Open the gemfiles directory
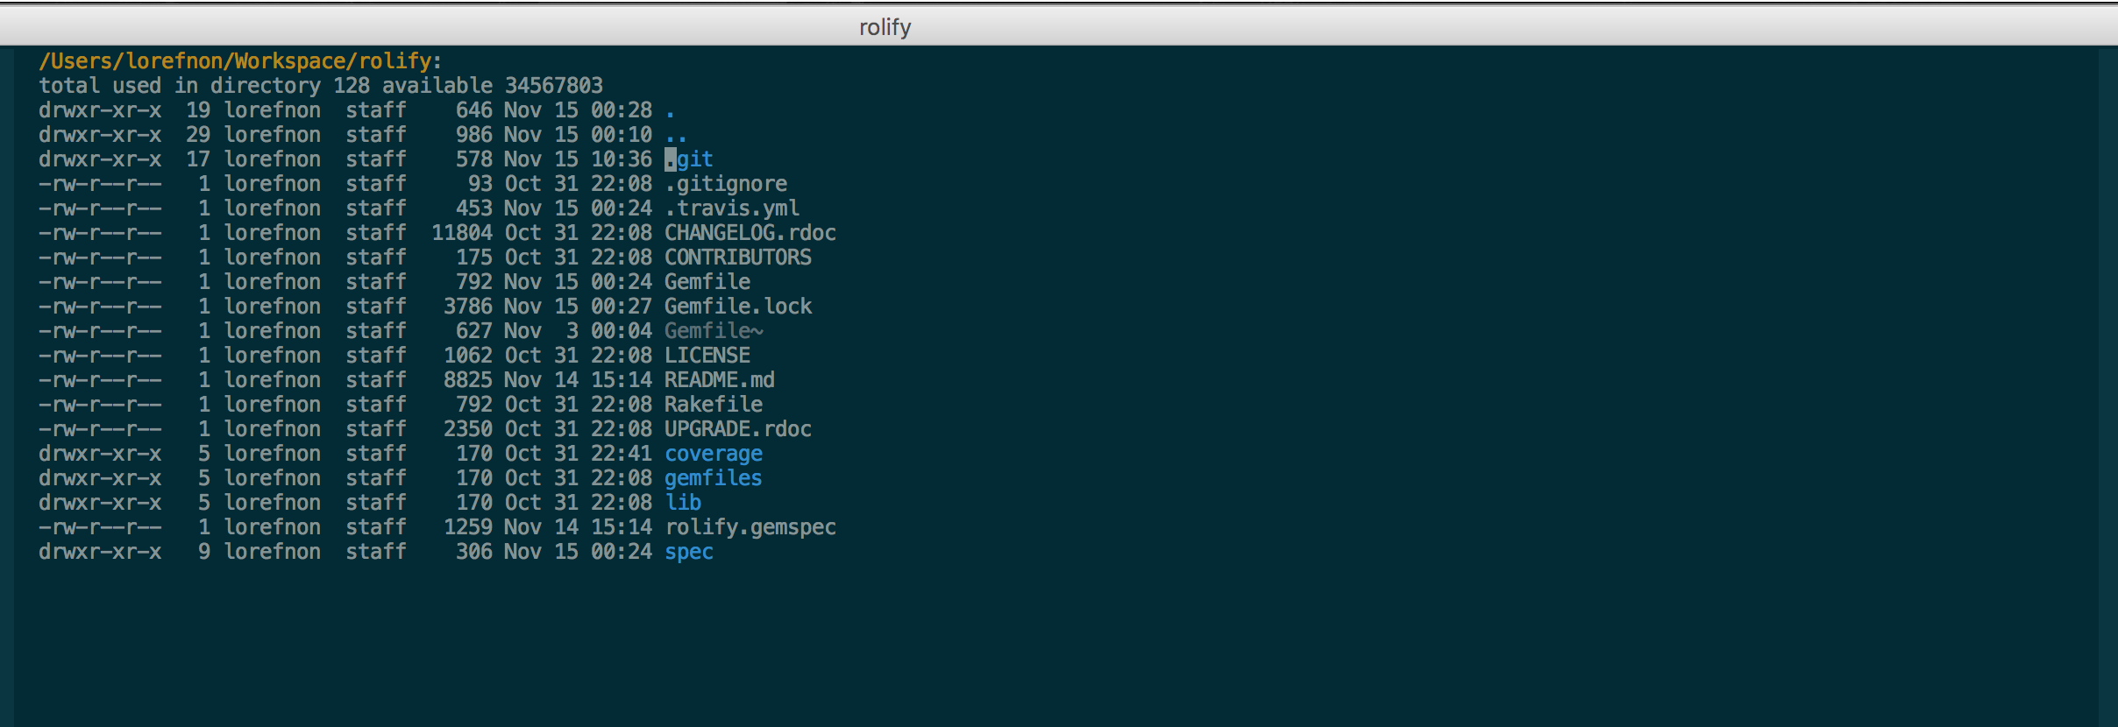Viewport: 2118px width, 727px height. coord(714,478)
